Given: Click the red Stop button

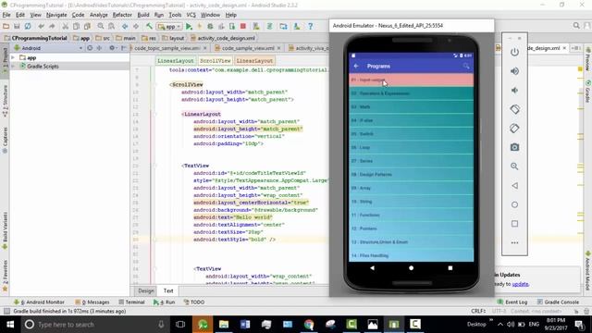Looking at the screenshot, I should click(x=243, y=27).
